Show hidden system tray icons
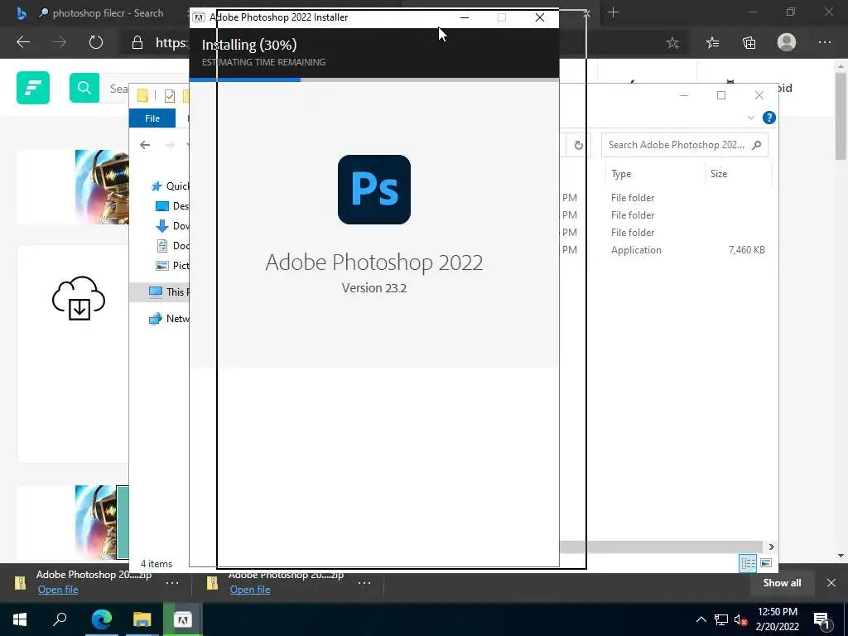Screen dimensions: 848x636 (x=701, y=619)
